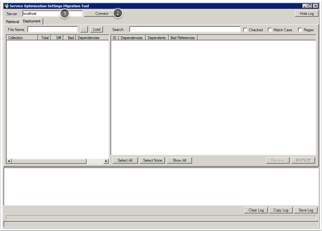This screenshot has height=231, width=322.
Task: Click the File Name text field
Action: point(52,29)
